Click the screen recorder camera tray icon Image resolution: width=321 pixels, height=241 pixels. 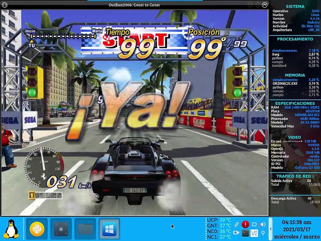(x=236, y=233)
